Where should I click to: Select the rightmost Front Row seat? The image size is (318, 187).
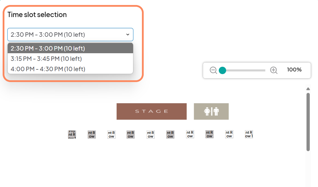tap(249, 134)
